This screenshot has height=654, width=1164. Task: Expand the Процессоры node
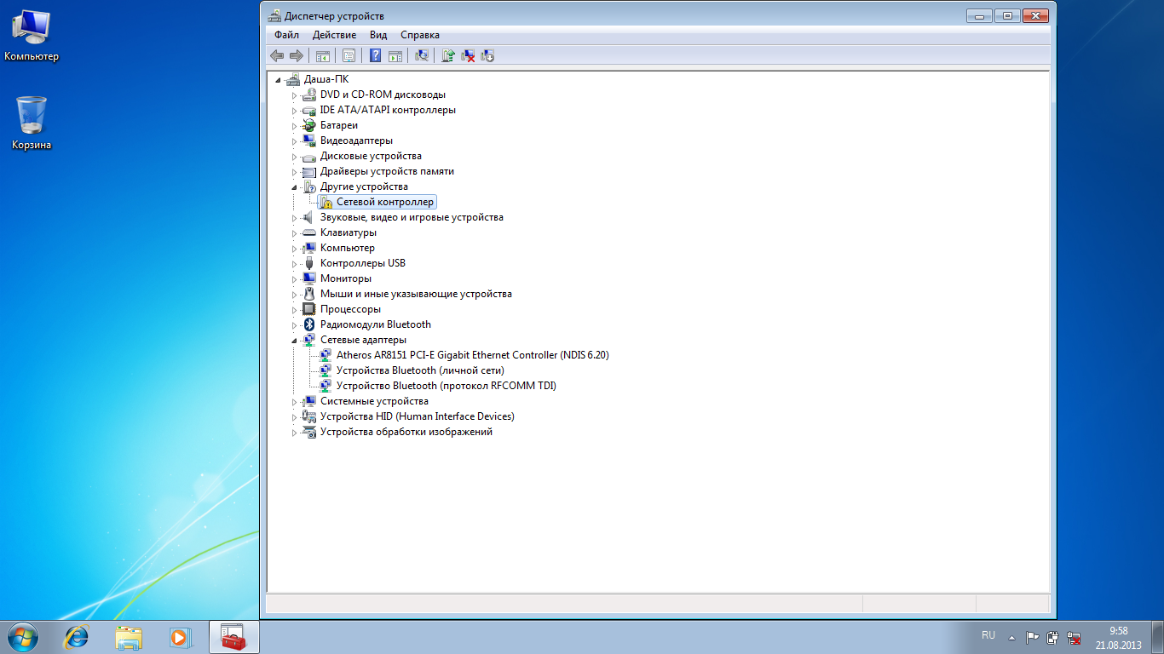295,310
